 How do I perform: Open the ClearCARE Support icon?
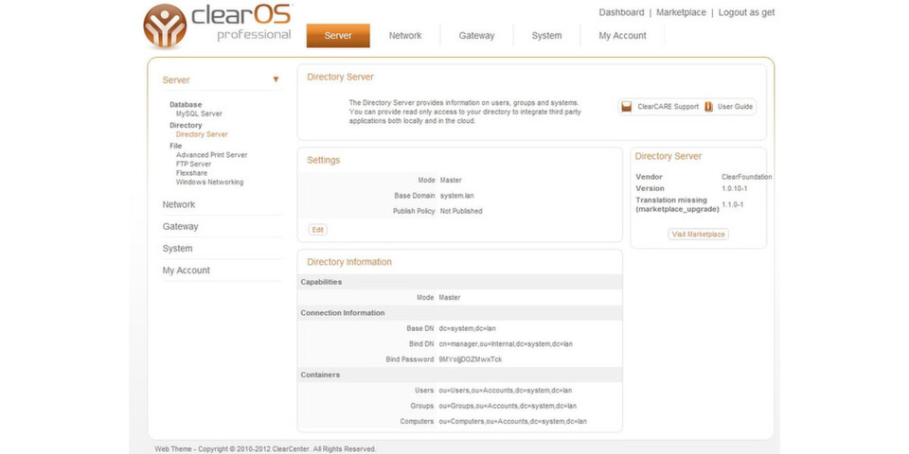pos(626,107)
